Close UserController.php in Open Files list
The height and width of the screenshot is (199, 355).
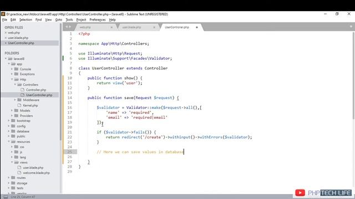coord(6,43)
